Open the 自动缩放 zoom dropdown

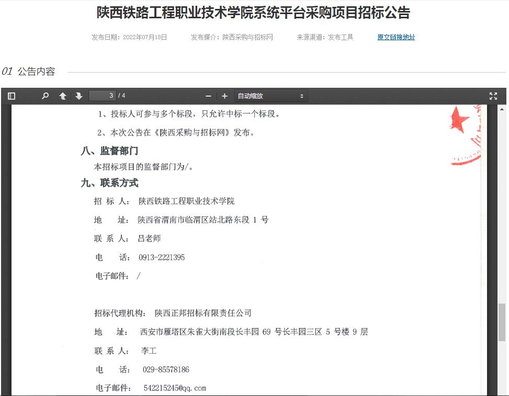(x=271, y=96)
